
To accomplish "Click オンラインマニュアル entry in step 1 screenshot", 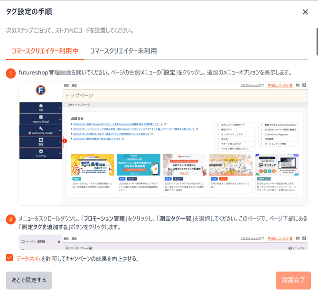I will pos(235,135).
